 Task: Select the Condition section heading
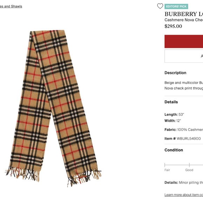pyautogui.click(x=174, y=150)
